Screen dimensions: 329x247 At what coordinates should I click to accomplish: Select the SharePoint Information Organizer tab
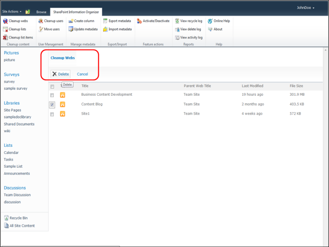[x=76, y=12]
